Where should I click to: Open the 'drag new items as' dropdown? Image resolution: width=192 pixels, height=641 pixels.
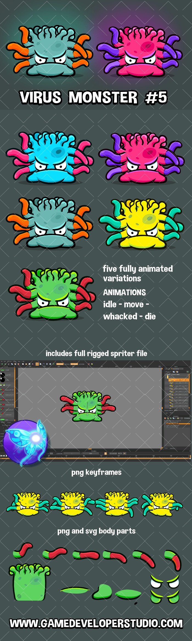point(181,410)
